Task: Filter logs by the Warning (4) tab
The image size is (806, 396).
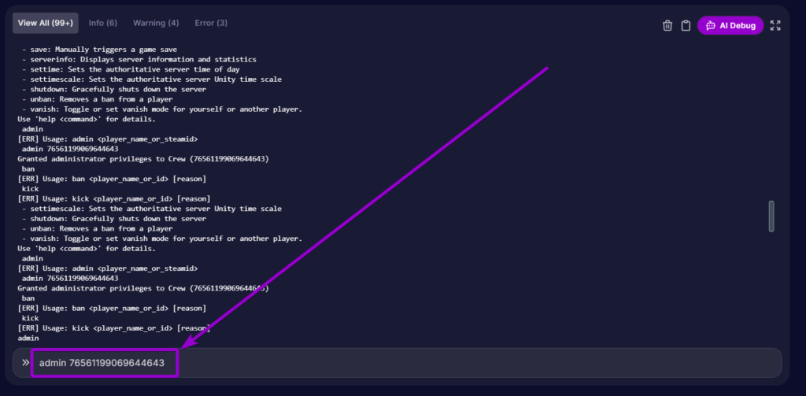Action: (156, 23)
